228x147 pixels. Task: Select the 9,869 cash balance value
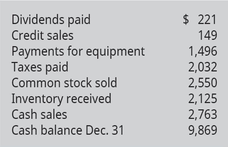tap(203, 130)
